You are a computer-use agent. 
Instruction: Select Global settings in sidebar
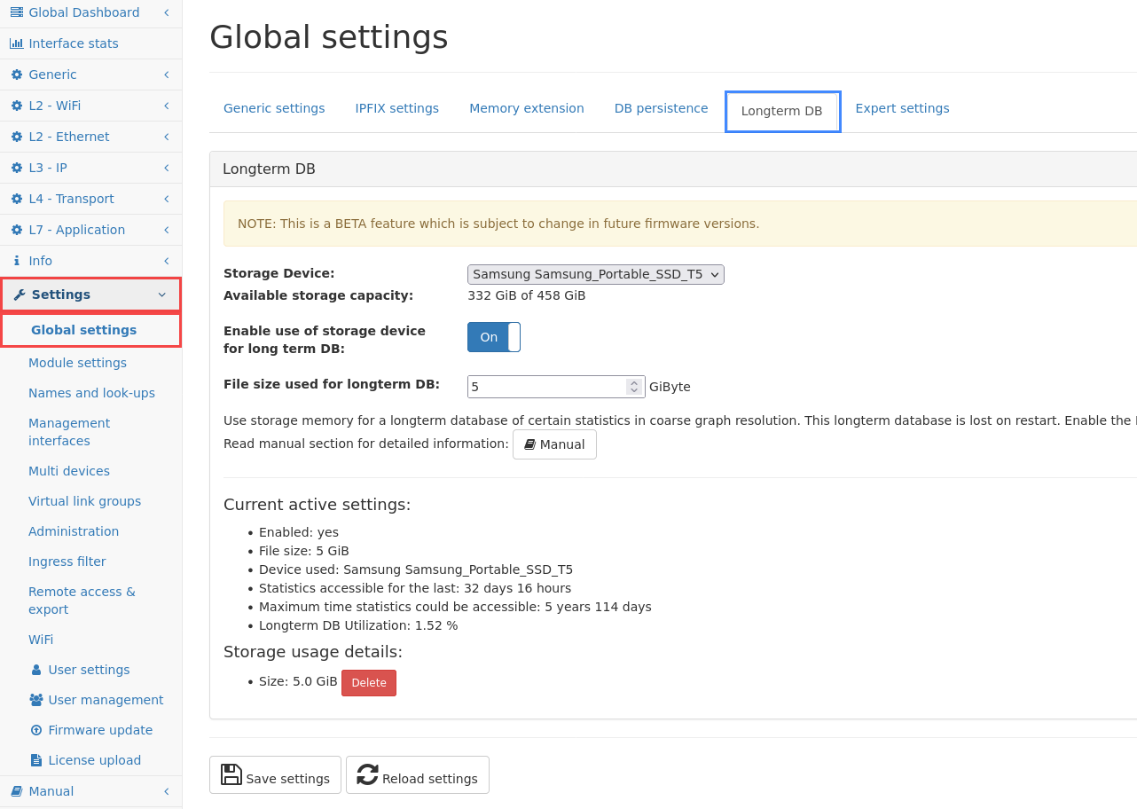pos(83,330)
